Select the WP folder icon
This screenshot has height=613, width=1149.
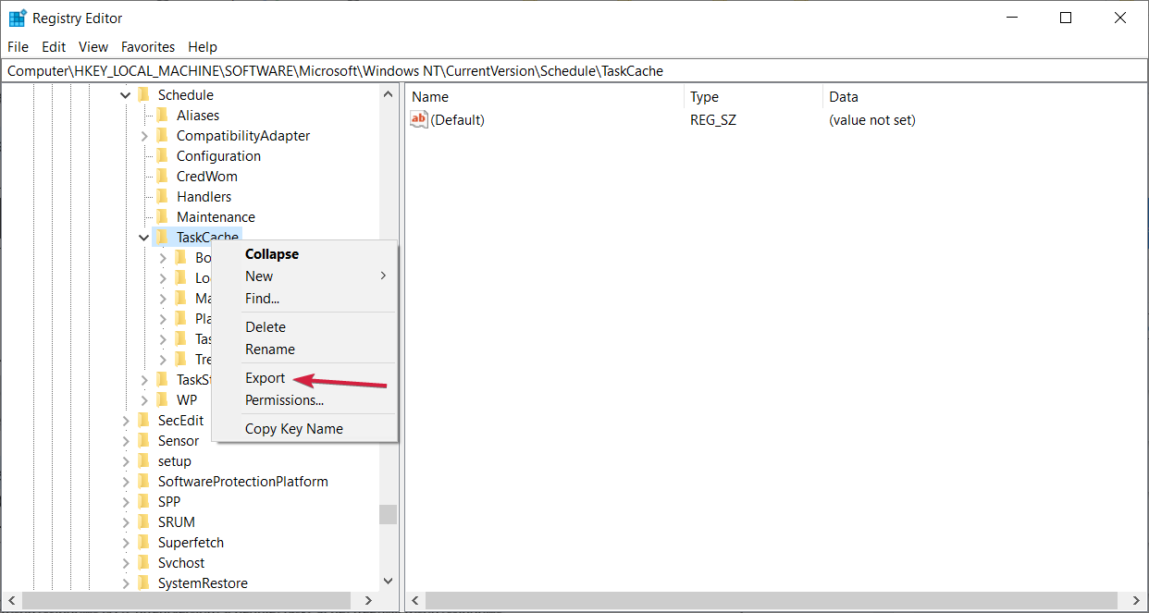point(162,399)
